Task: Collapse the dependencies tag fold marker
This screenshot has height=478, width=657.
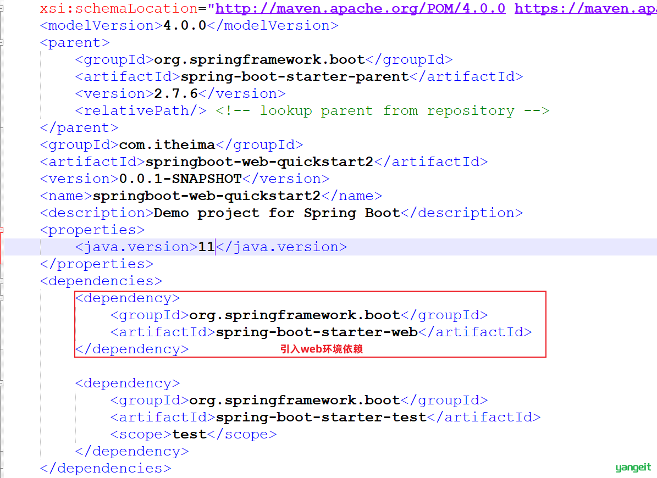Action: tap(1, 281)
